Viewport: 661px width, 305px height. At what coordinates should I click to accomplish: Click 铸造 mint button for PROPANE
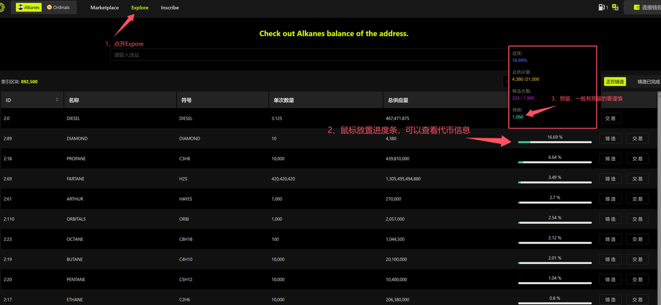(x=610, y=159)
